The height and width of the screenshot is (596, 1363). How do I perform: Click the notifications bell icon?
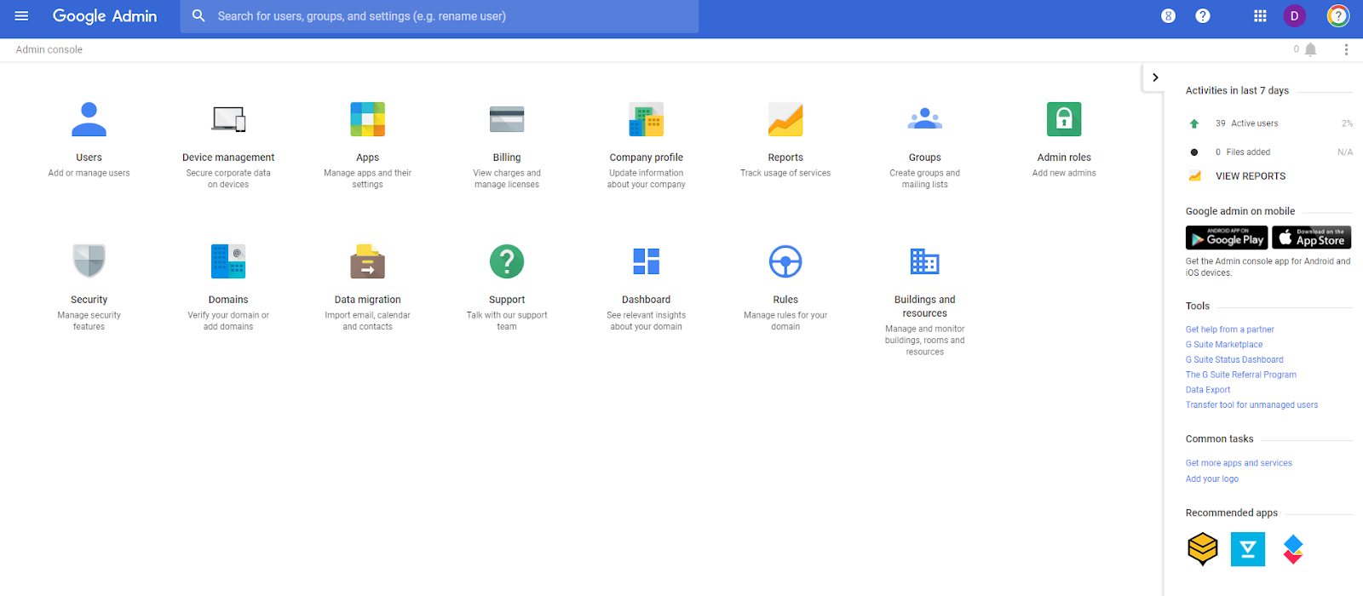(x=1311, y=49)
